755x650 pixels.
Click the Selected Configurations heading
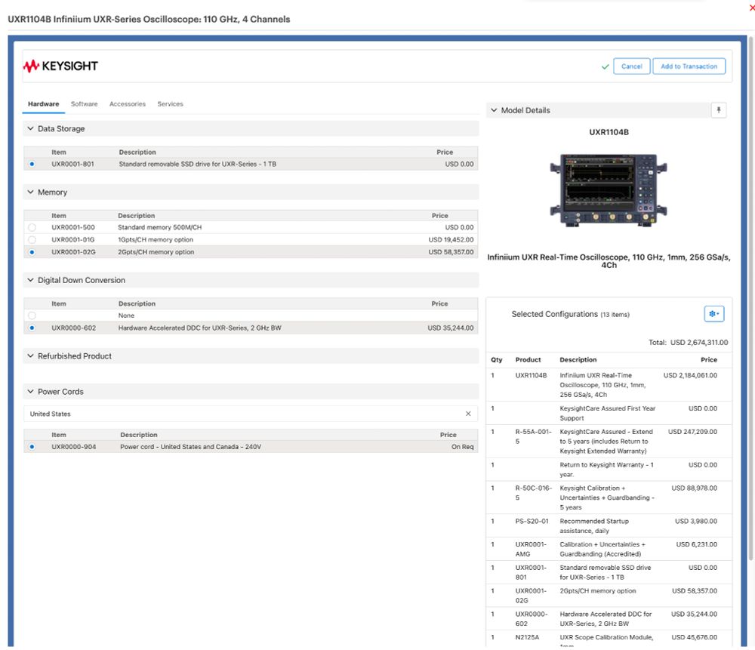point(554,314)
